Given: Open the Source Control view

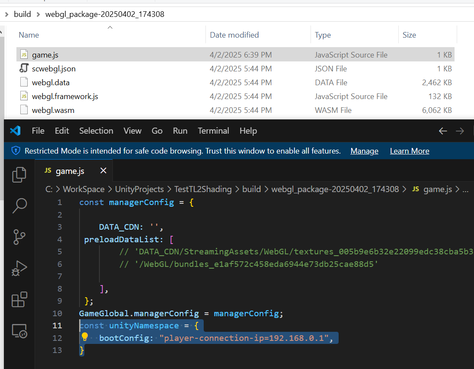Looking at the screenshot, I should tap(19, 237).
